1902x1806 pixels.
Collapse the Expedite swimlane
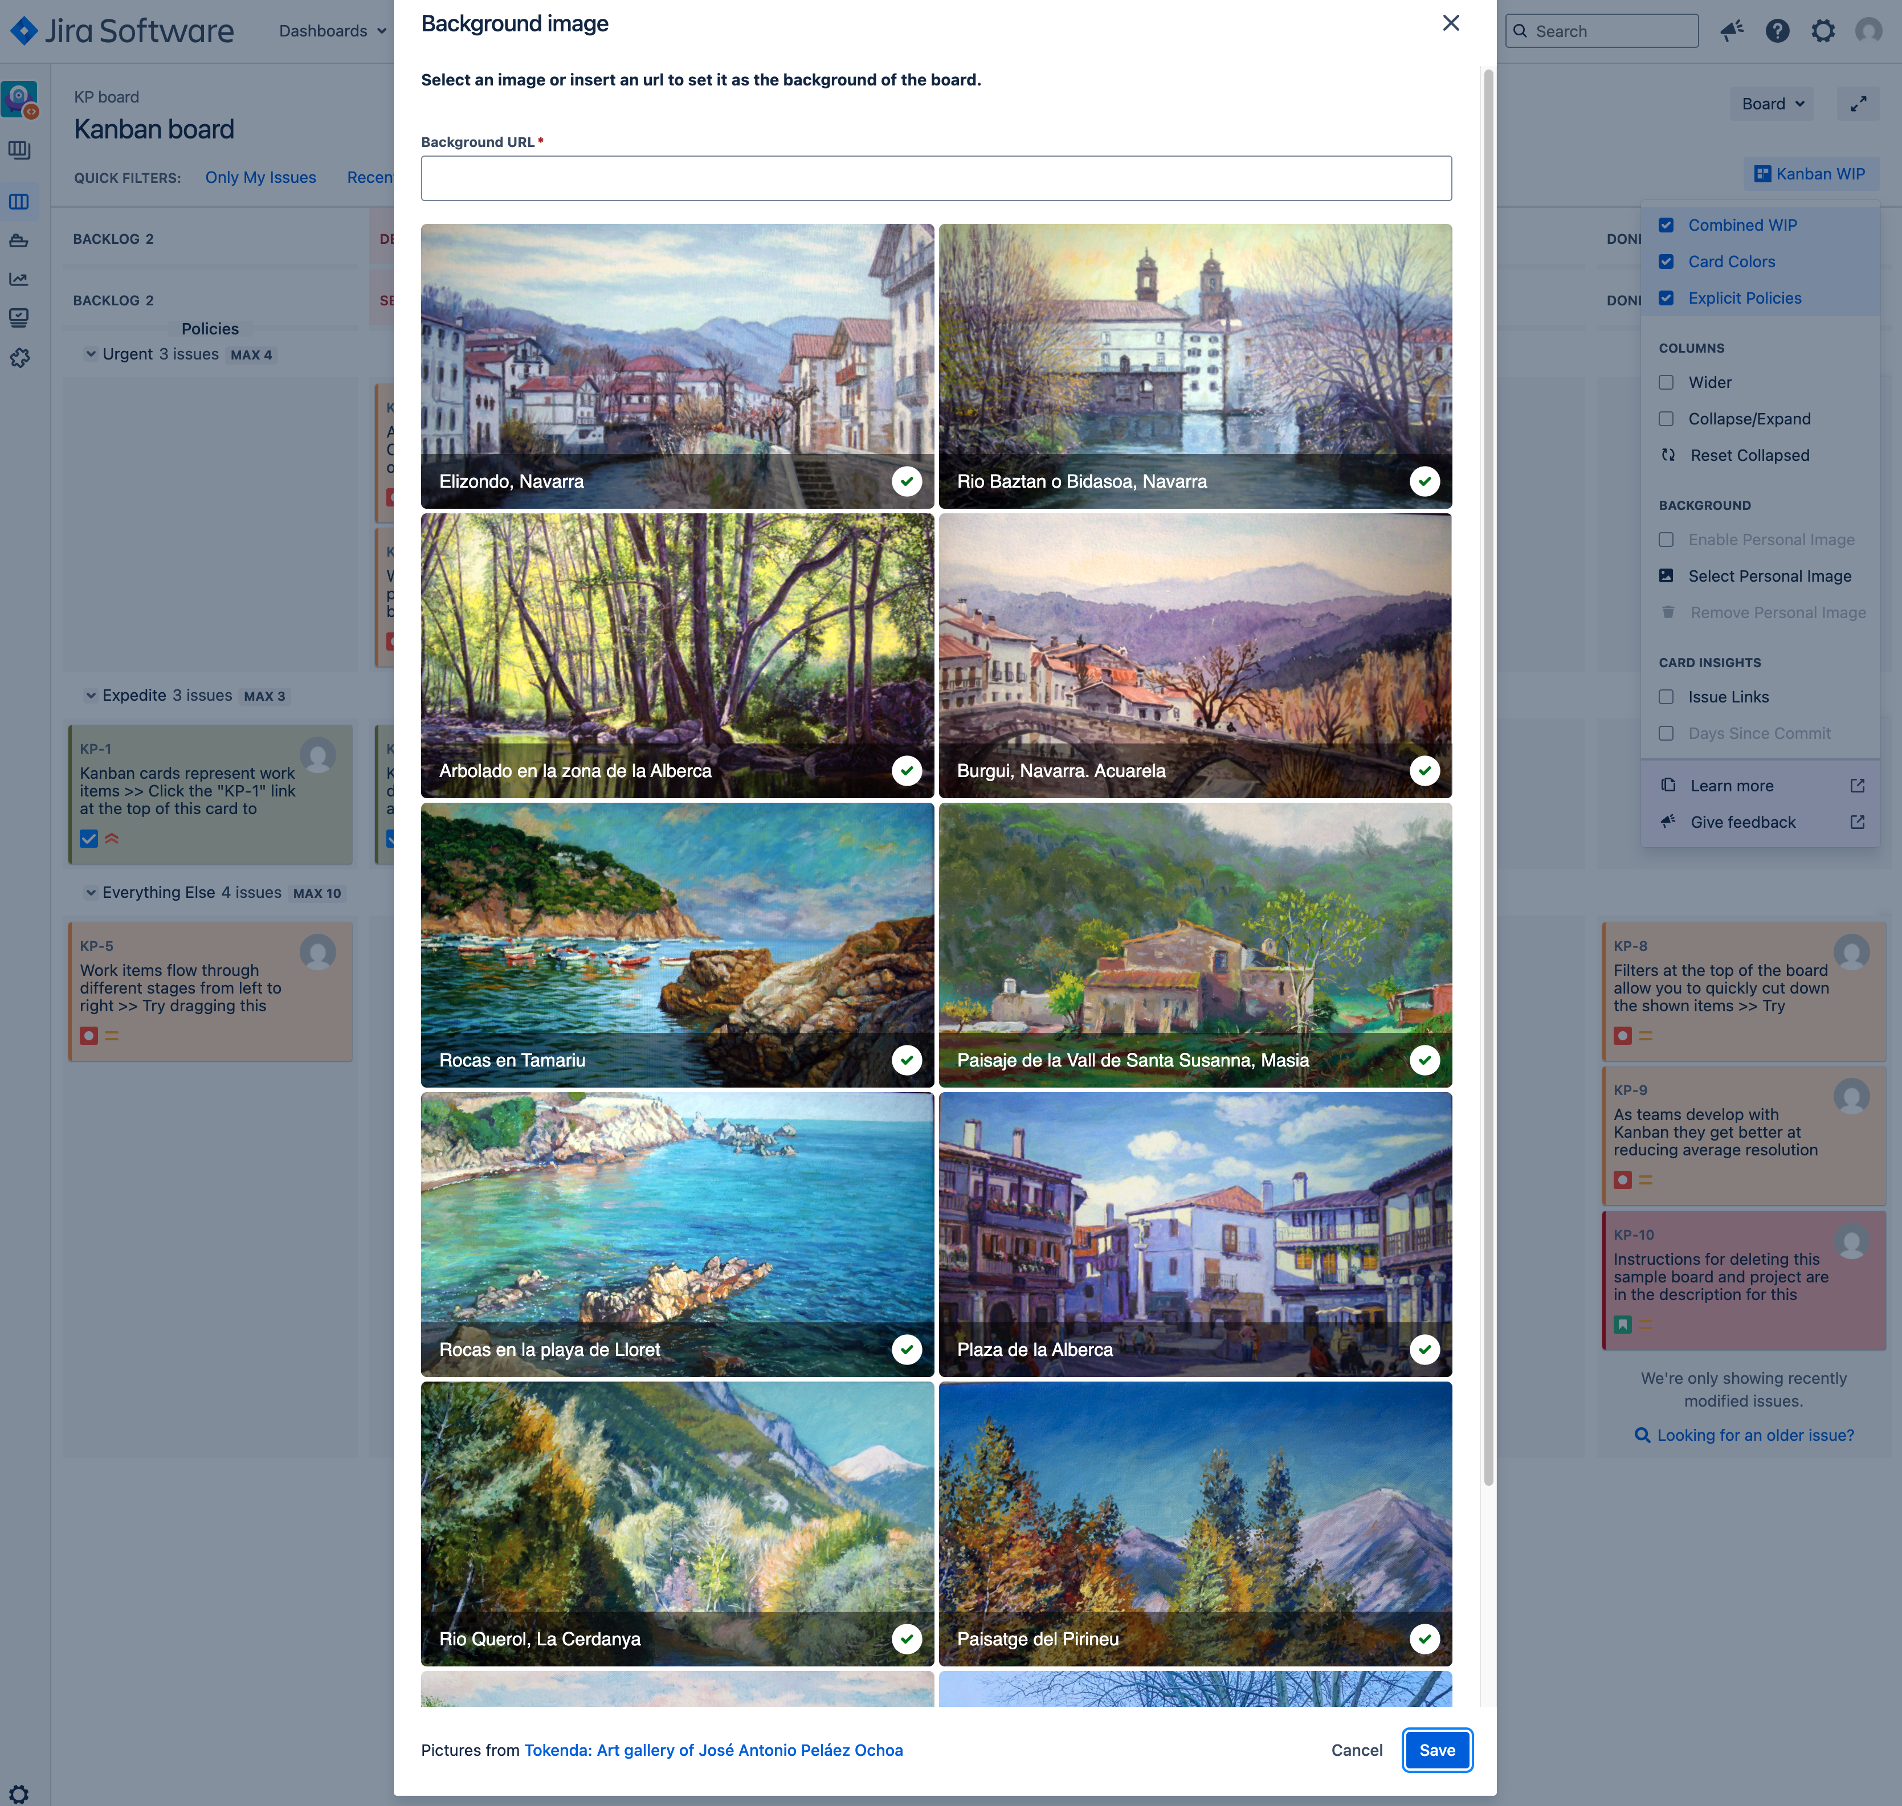(91, 696)
